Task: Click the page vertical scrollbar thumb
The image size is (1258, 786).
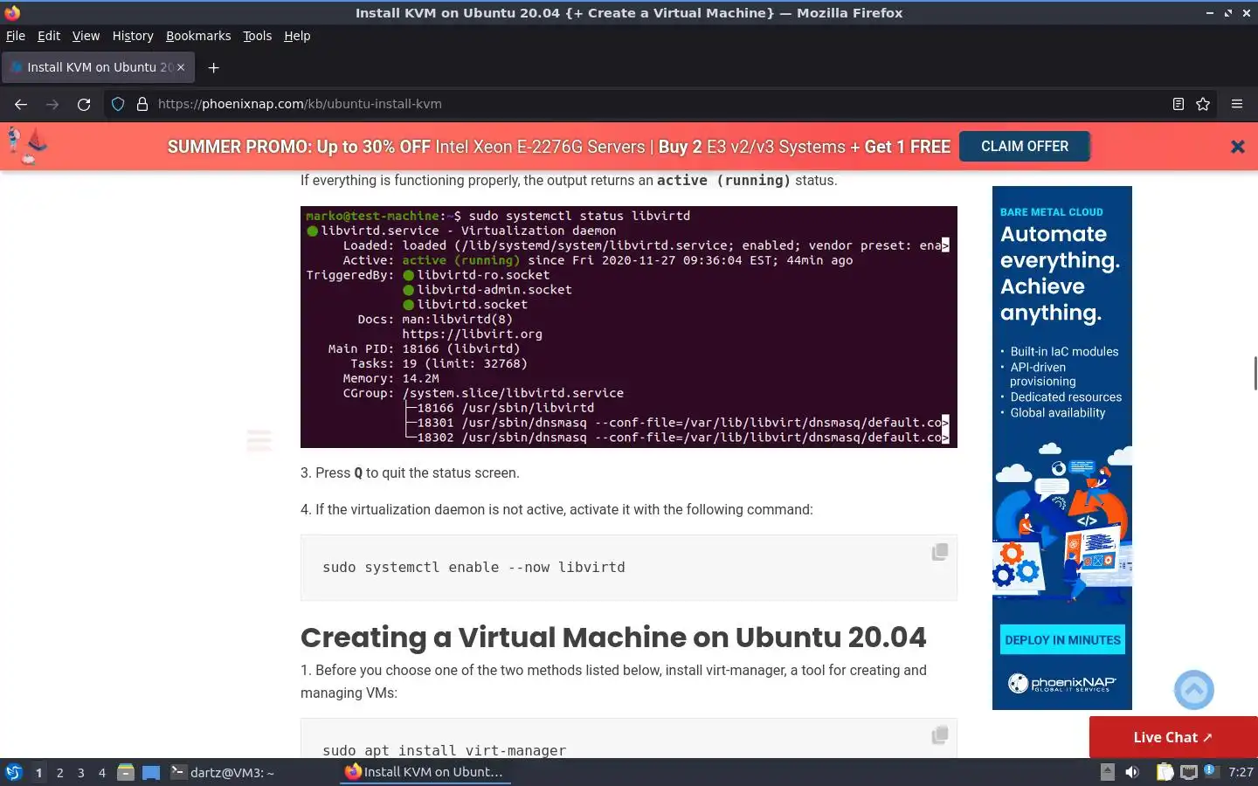Action: pyautogui.click(x=1255, y=374)
